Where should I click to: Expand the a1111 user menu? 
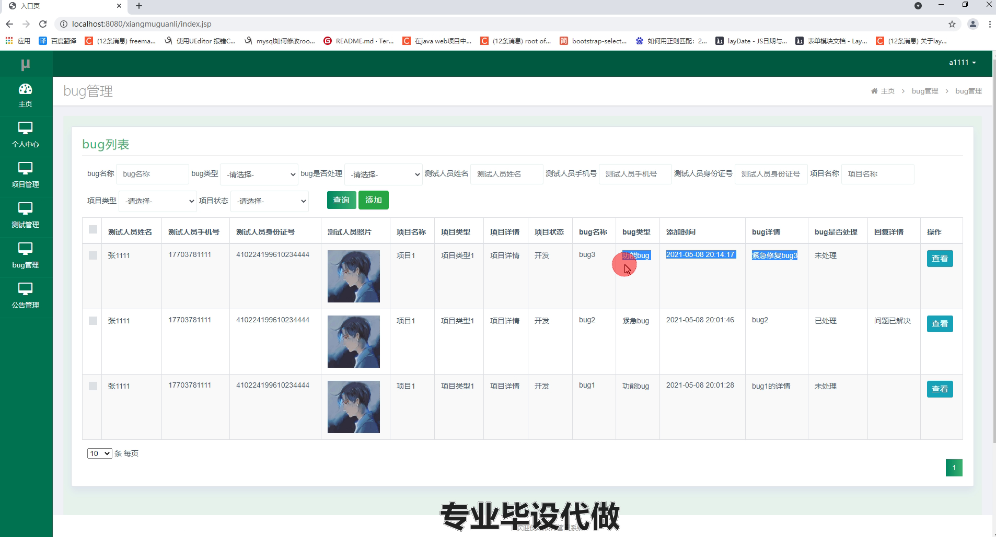pos(963,62)
